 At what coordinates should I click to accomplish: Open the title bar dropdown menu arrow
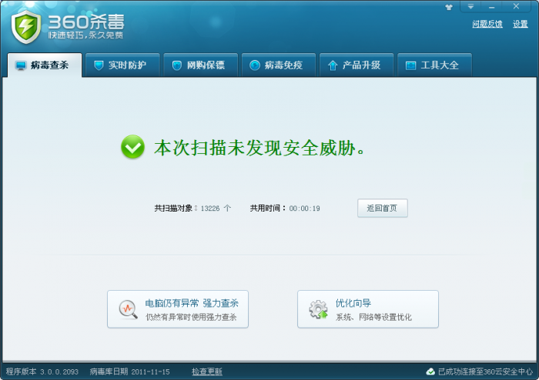coord(470,6)
